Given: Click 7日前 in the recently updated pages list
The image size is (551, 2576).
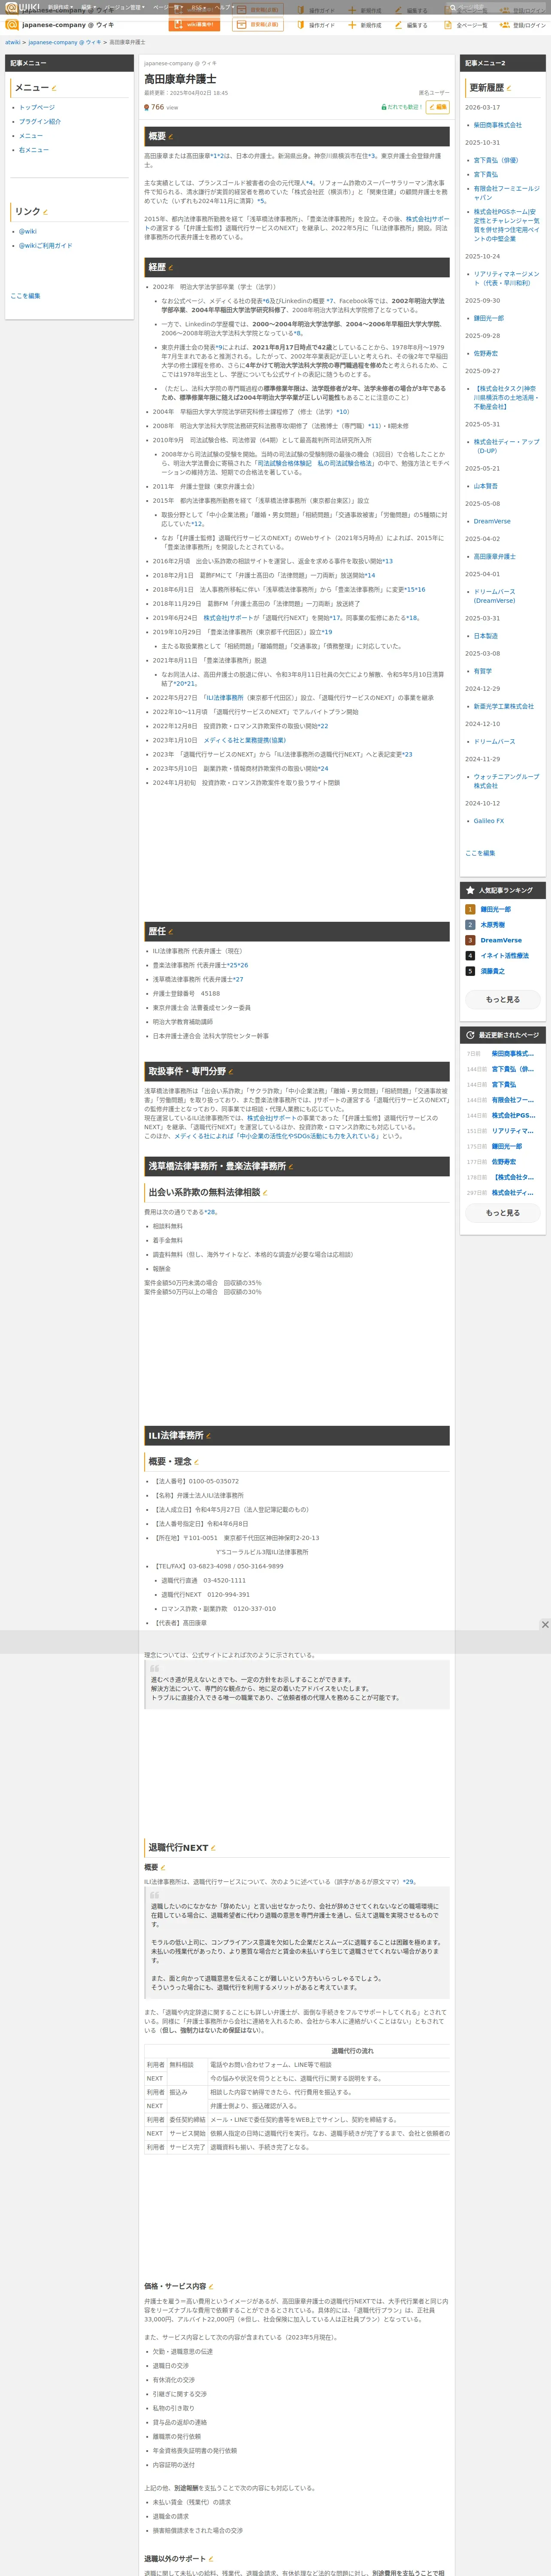Looking at the screenshot, I should point(474,1053).
